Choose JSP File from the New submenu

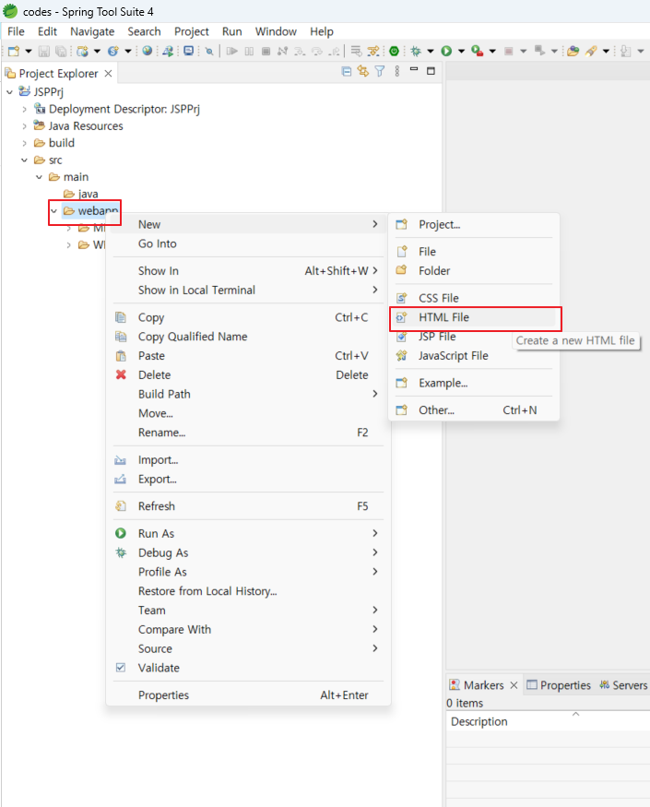(x=474, y=337)
